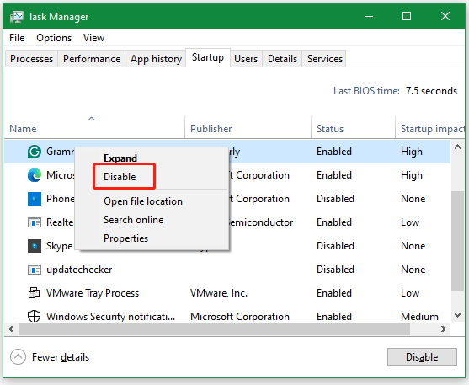Switch to the Processes tab

31,59
